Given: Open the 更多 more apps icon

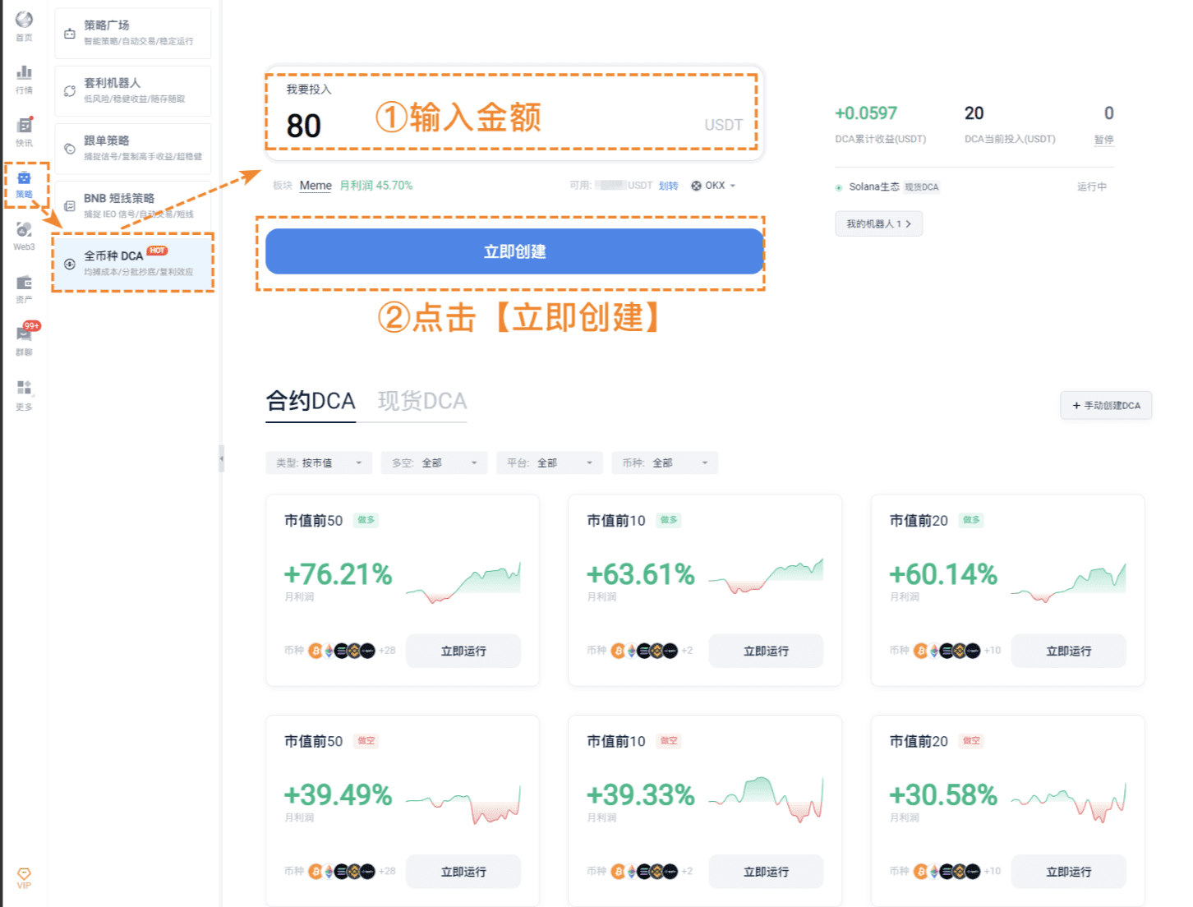Looking at the screenshot, I should coord(24,388).
